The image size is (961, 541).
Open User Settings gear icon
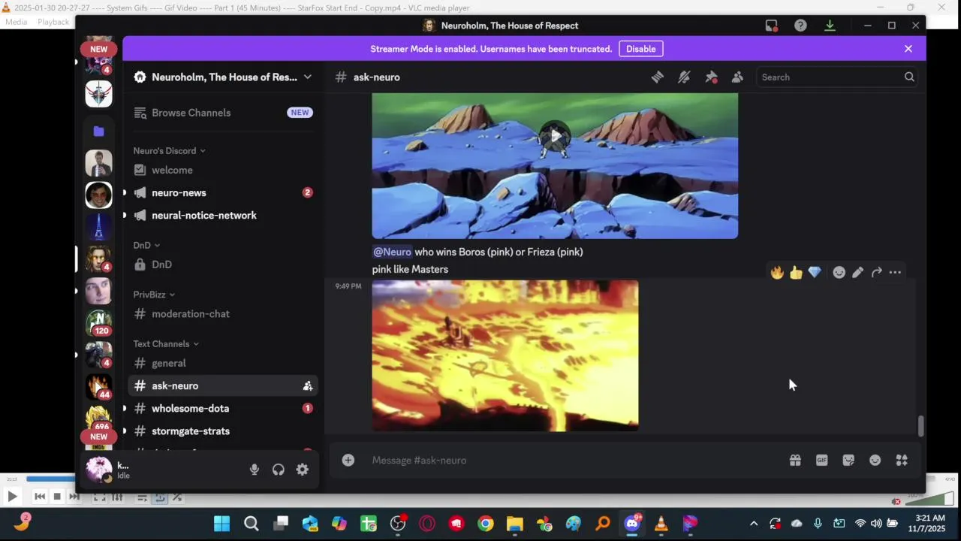pyautogui.click(x=303, y=470)
